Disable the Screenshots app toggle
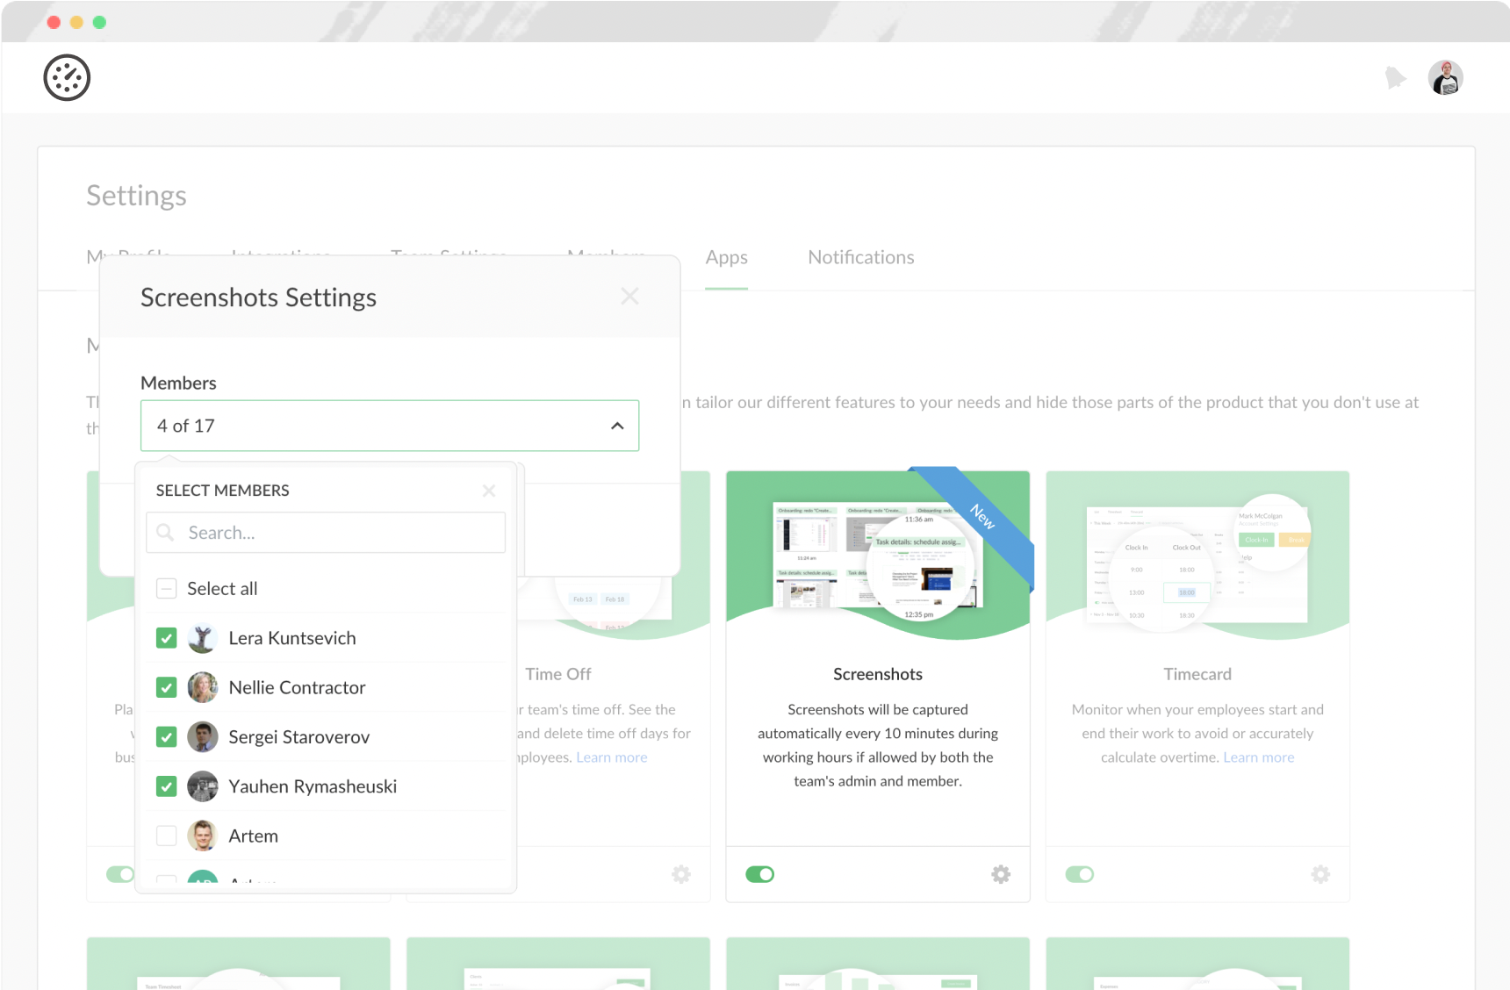 (x=760, y=874)
